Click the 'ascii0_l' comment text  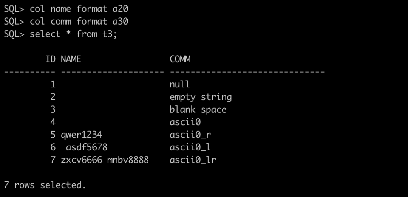pyautogui.click(x=190, y=147)
